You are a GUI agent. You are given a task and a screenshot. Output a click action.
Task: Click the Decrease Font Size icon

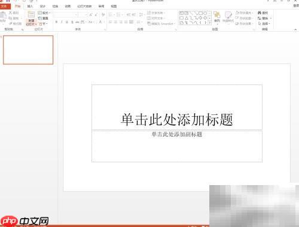click(x=96, y=14)
